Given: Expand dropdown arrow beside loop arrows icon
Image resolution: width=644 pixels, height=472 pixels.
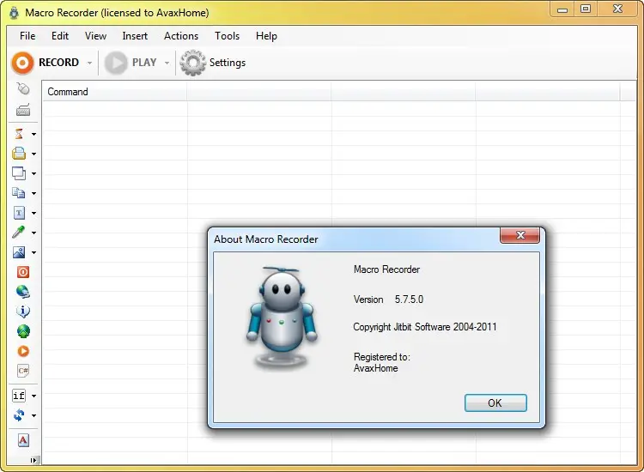Looking at the screenshot, I should click(x=33, y=415).
